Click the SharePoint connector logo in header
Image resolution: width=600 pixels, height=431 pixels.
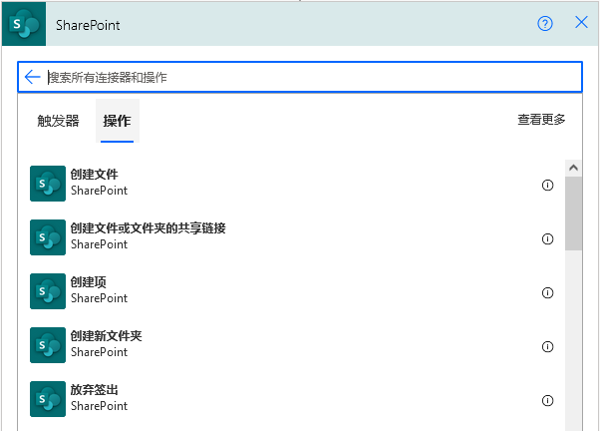[x=24, y=24]
